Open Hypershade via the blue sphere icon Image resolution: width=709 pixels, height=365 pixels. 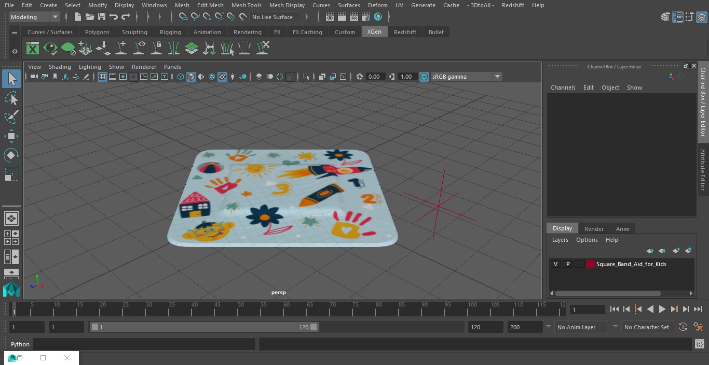click(378, 17)
